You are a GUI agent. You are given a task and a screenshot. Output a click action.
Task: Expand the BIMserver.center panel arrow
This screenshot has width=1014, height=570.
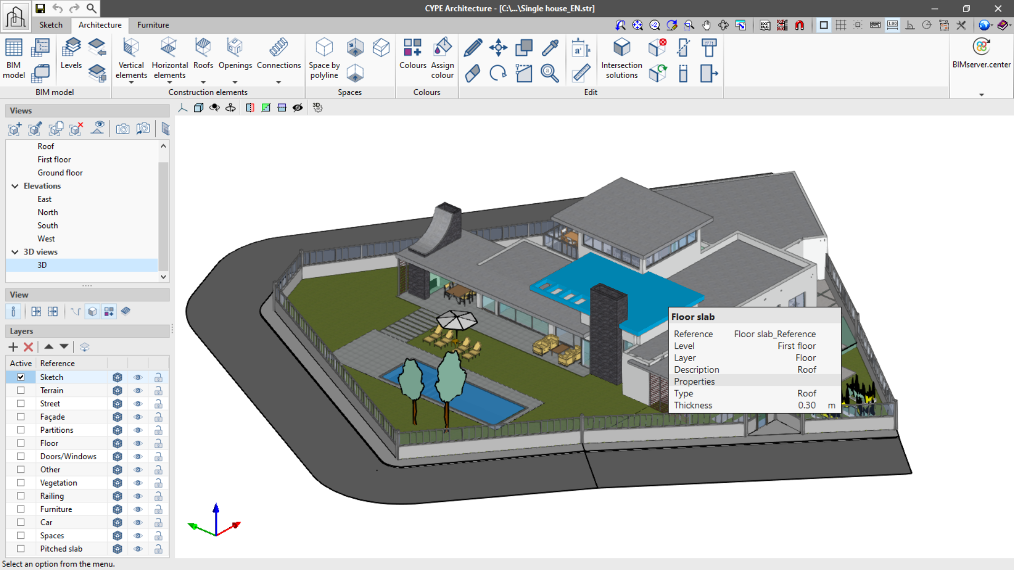981,95
